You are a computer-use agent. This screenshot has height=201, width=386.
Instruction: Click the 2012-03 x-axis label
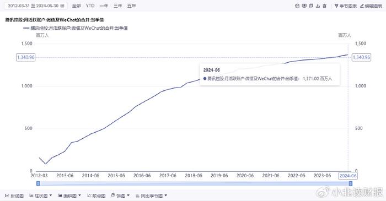(x=39, y=176)
